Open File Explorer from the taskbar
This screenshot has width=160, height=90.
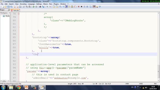click(11, 87)
